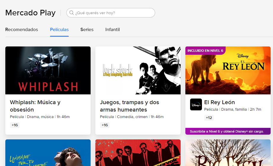The width and height of the screenshot is (273, 166).
Task: Click the Mercado Play logo title
Action: coord(30,13)
